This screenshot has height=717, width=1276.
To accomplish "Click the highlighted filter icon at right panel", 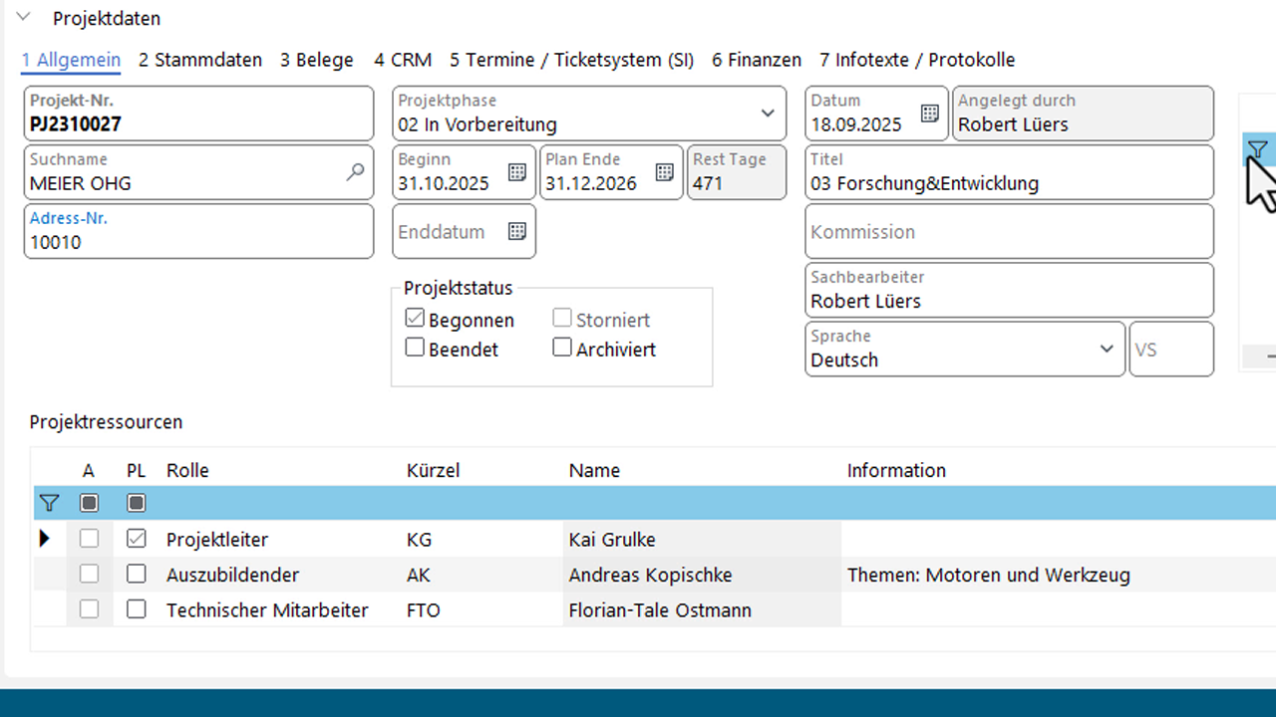I will click(x=1257, y=150).
